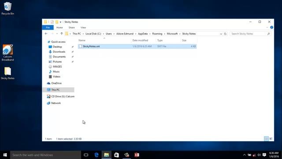Launch Microsoft Edge from the taskbar
This screenshot has height=159, width=282.
96,155
